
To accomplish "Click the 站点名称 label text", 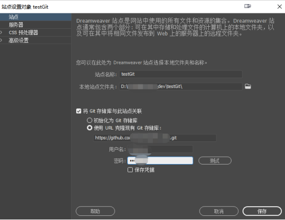I will coord(105,75).
